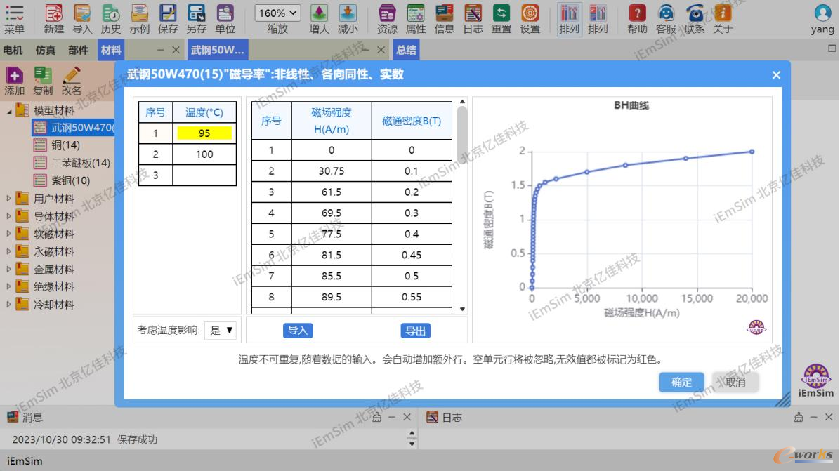Open the yang user account icon
The image size is (840, 471).
tap(822, 19)
